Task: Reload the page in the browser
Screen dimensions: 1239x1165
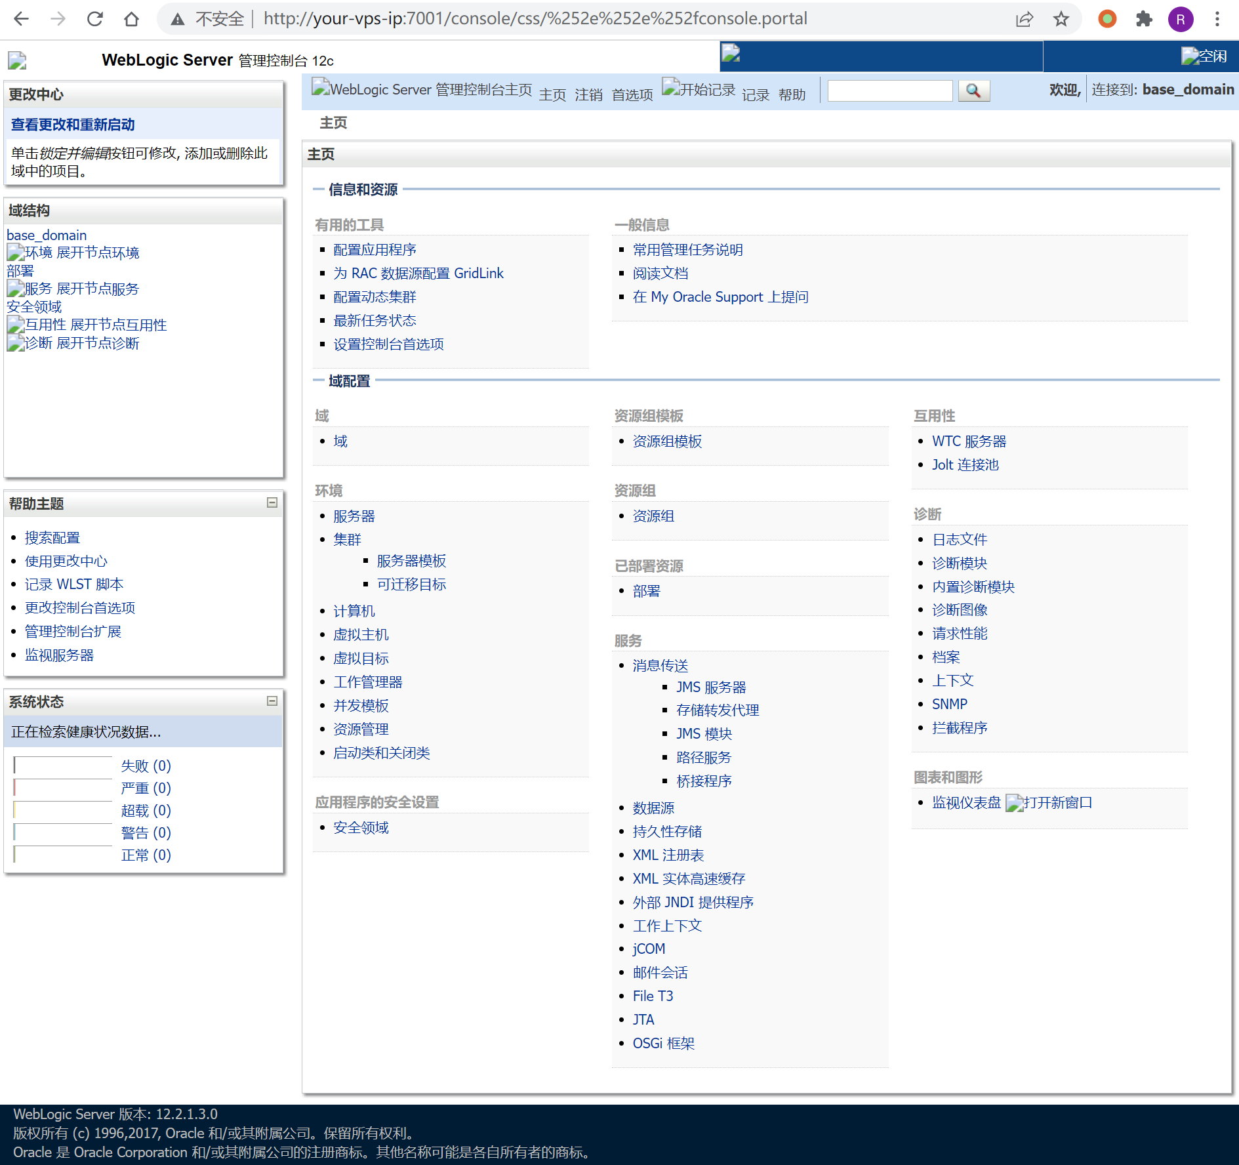Action: coord(95,18)
